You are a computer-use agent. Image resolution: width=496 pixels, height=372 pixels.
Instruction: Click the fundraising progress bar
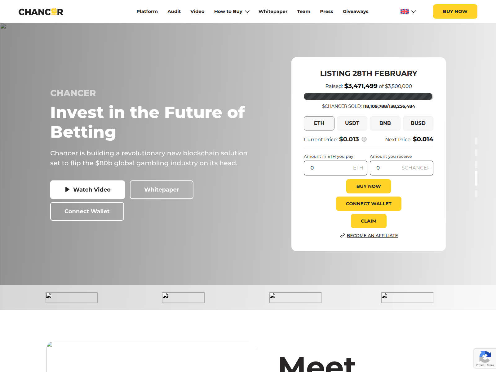368,97
